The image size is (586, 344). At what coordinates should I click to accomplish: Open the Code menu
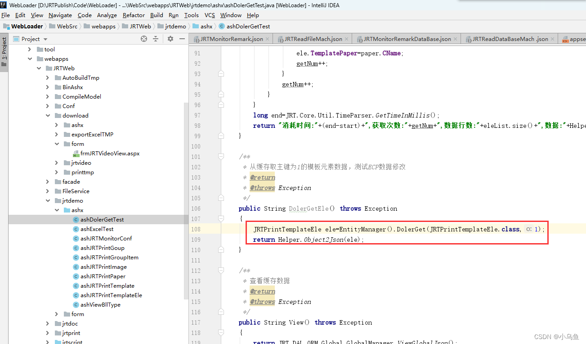point(85,15)
